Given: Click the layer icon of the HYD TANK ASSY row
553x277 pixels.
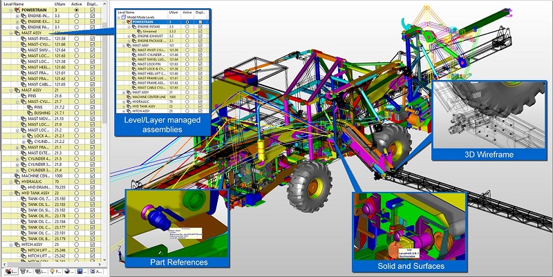Looking at the screenshot, I should pos(17,193).
